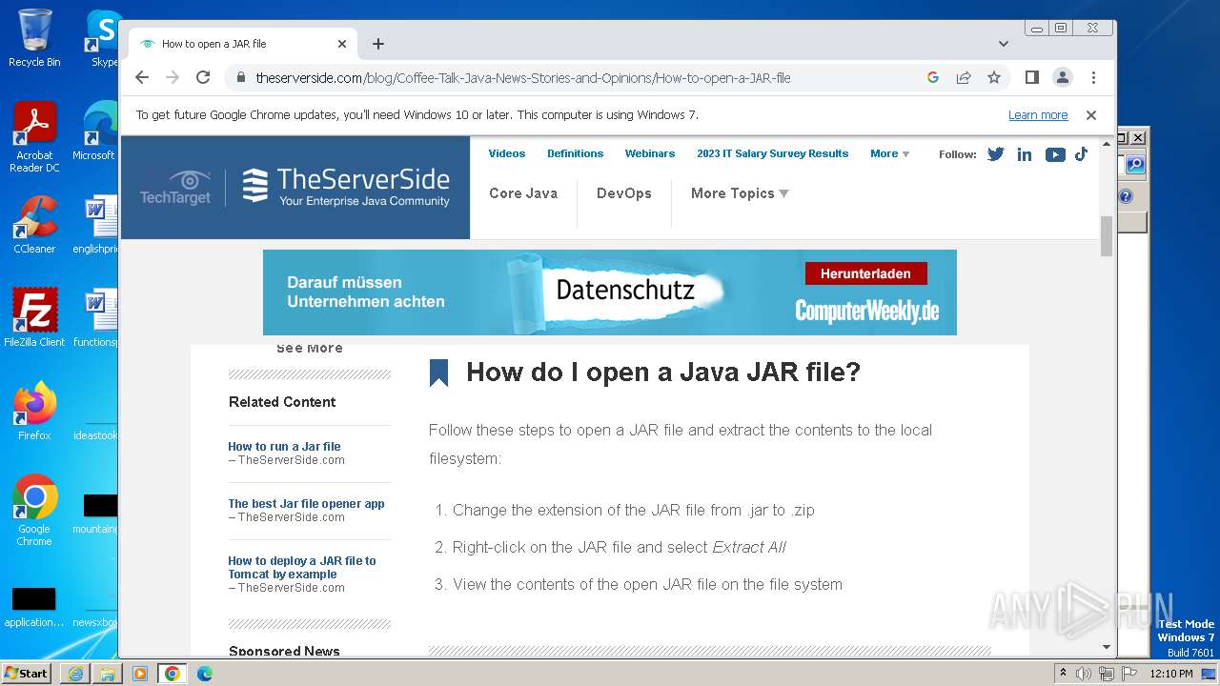Open a new tab with plus button

coord(378,44)
